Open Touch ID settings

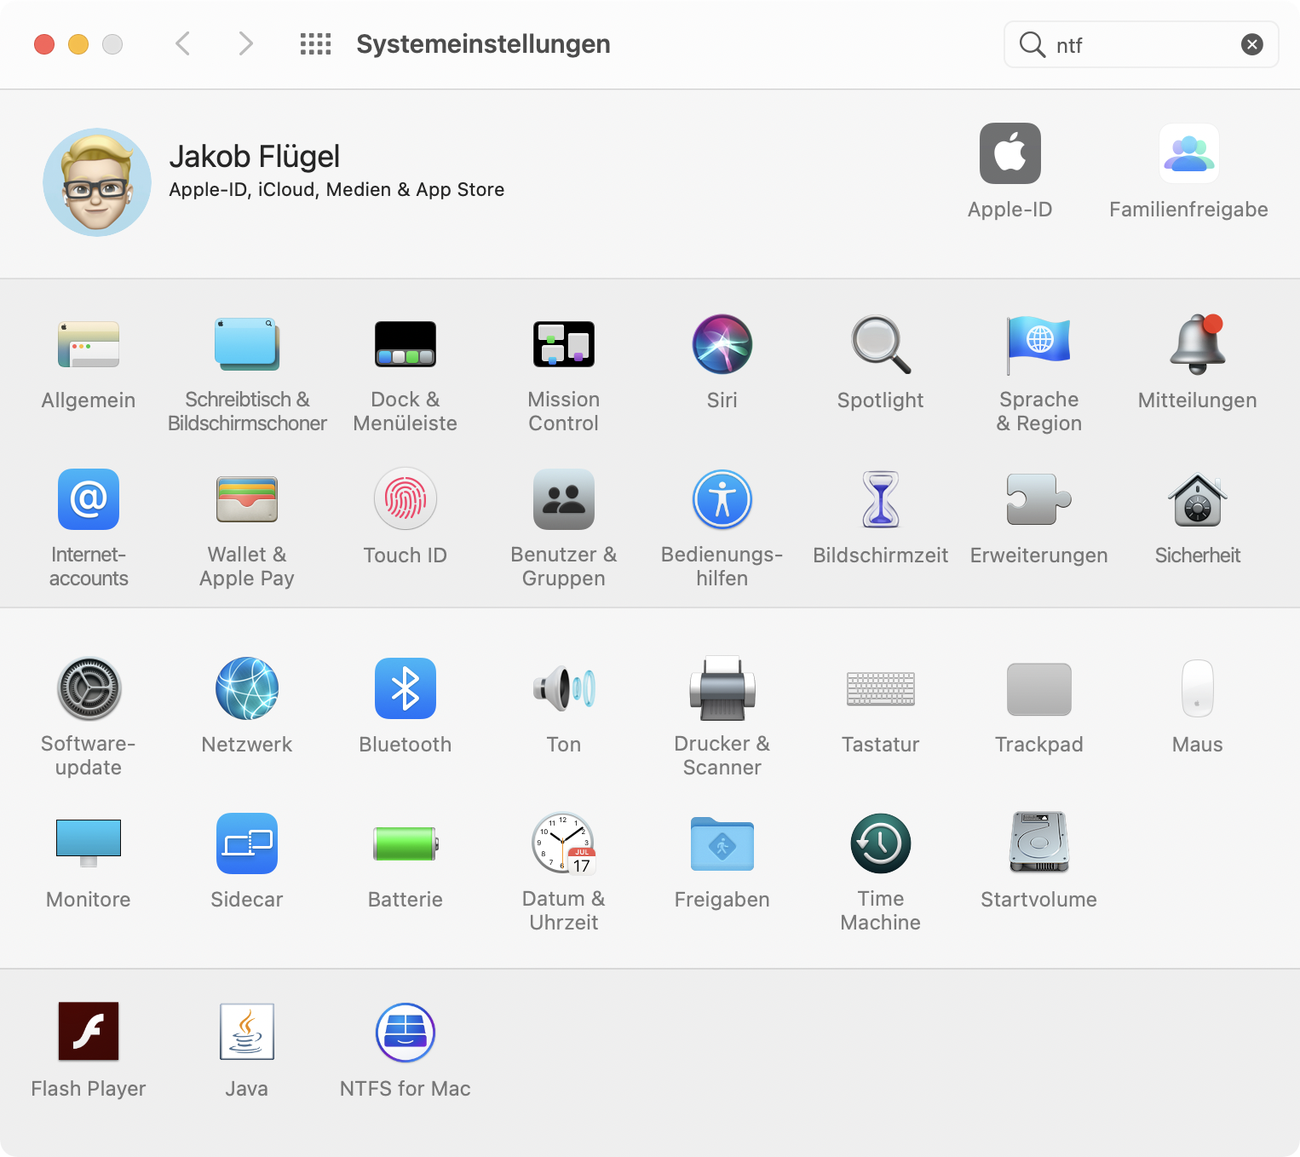[405, 499]
